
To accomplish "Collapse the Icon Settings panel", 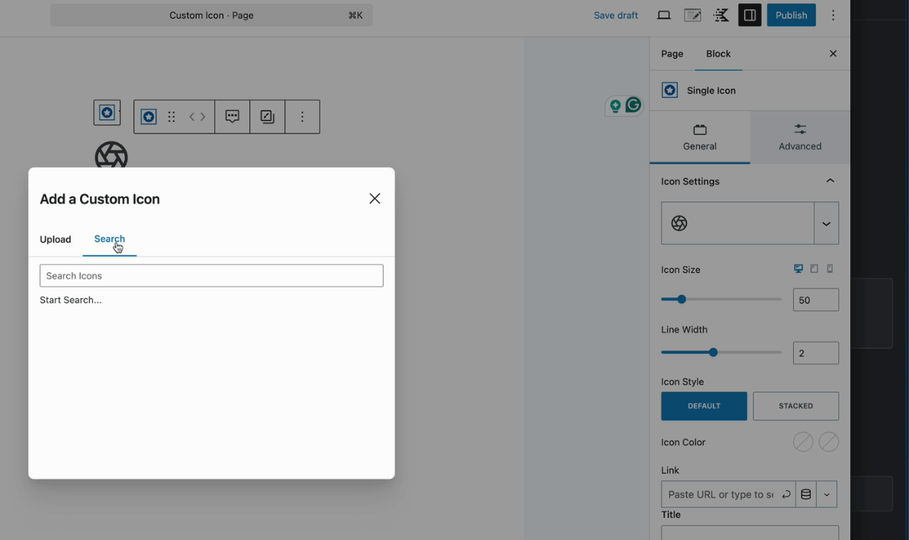I will click(x=830, y=181).
